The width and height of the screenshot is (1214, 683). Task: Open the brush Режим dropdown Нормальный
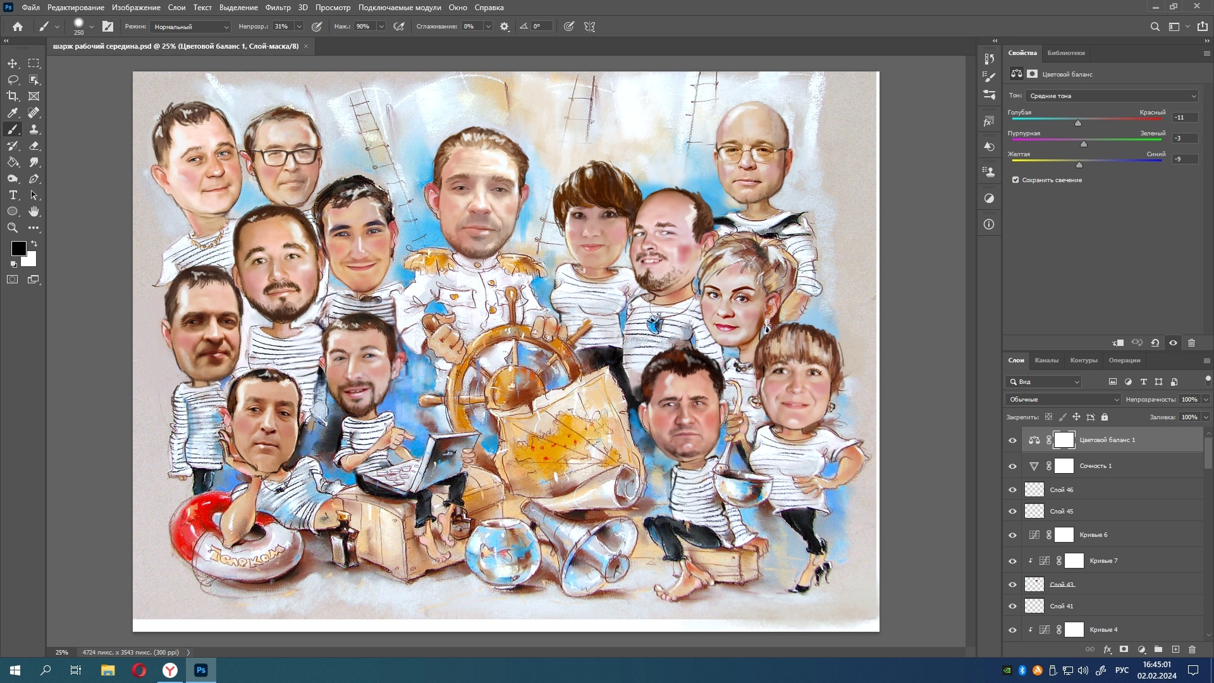coord(191,27)
